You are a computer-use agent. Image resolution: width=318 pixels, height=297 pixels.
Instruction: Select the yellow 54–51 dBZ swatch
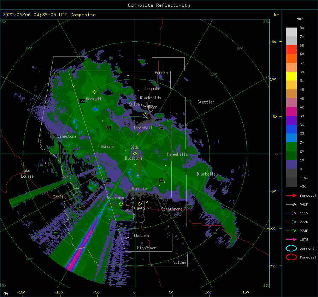291,76
